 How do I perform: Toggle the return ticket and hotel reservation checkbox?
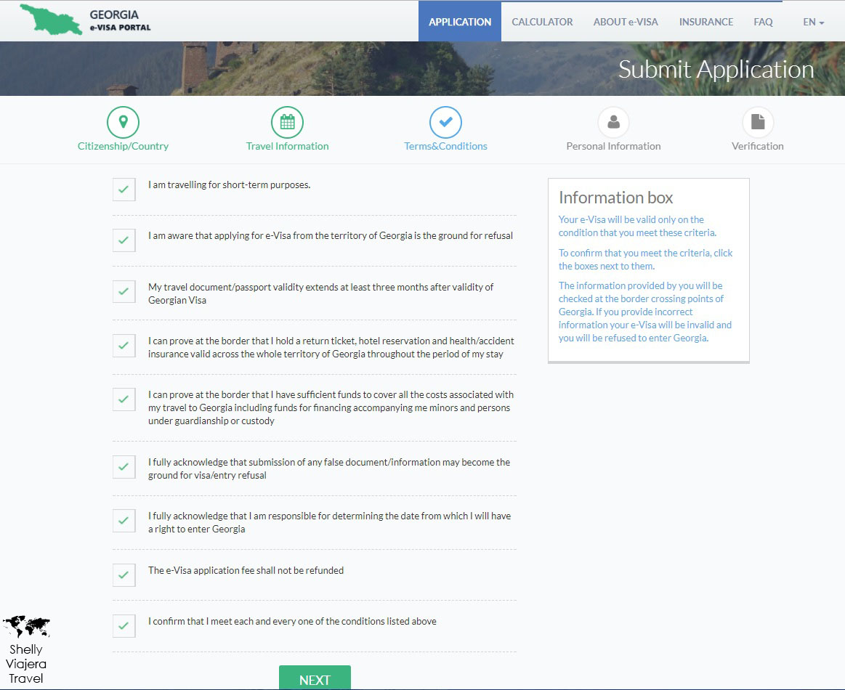(124, 345)
